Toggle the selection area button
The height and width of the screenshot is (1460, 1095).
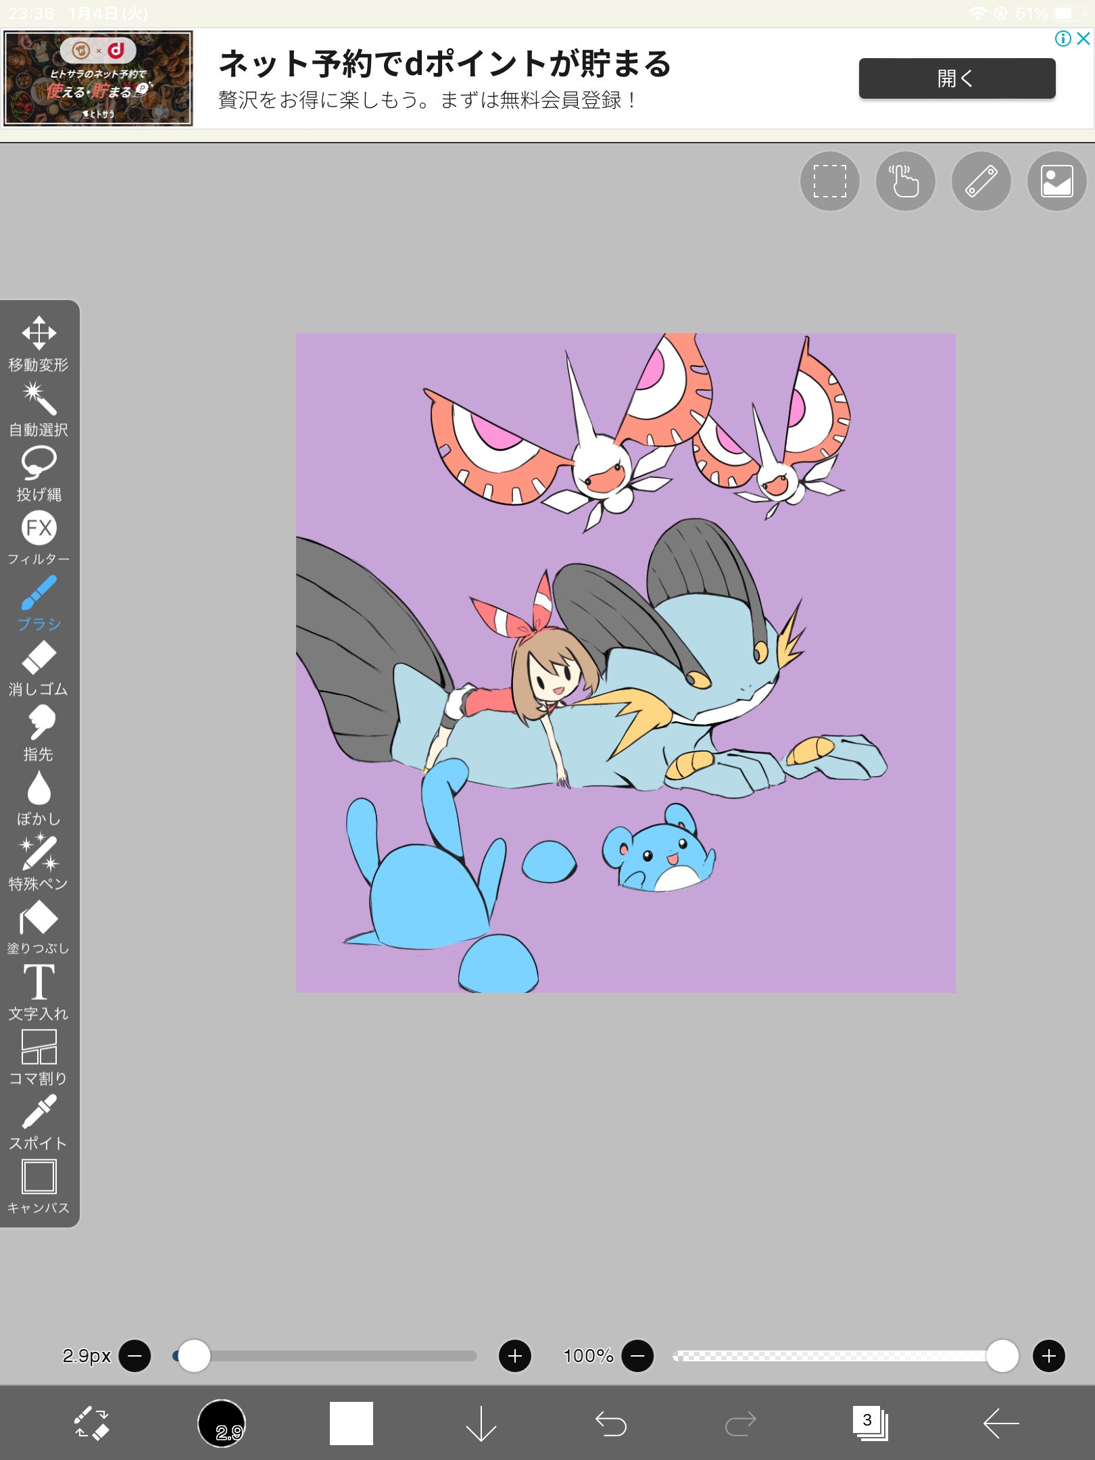(829, 181)
